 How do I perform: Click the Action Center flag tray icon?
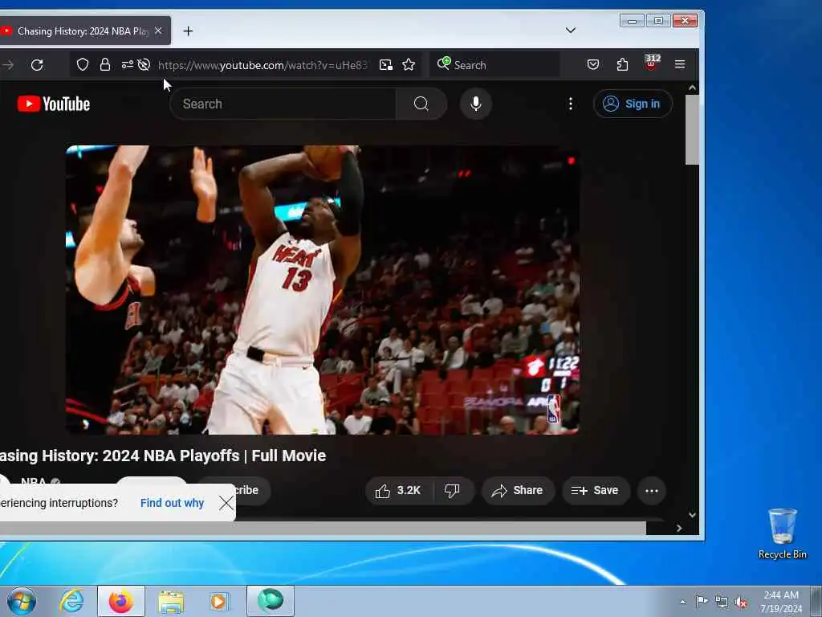pos(702,601)
